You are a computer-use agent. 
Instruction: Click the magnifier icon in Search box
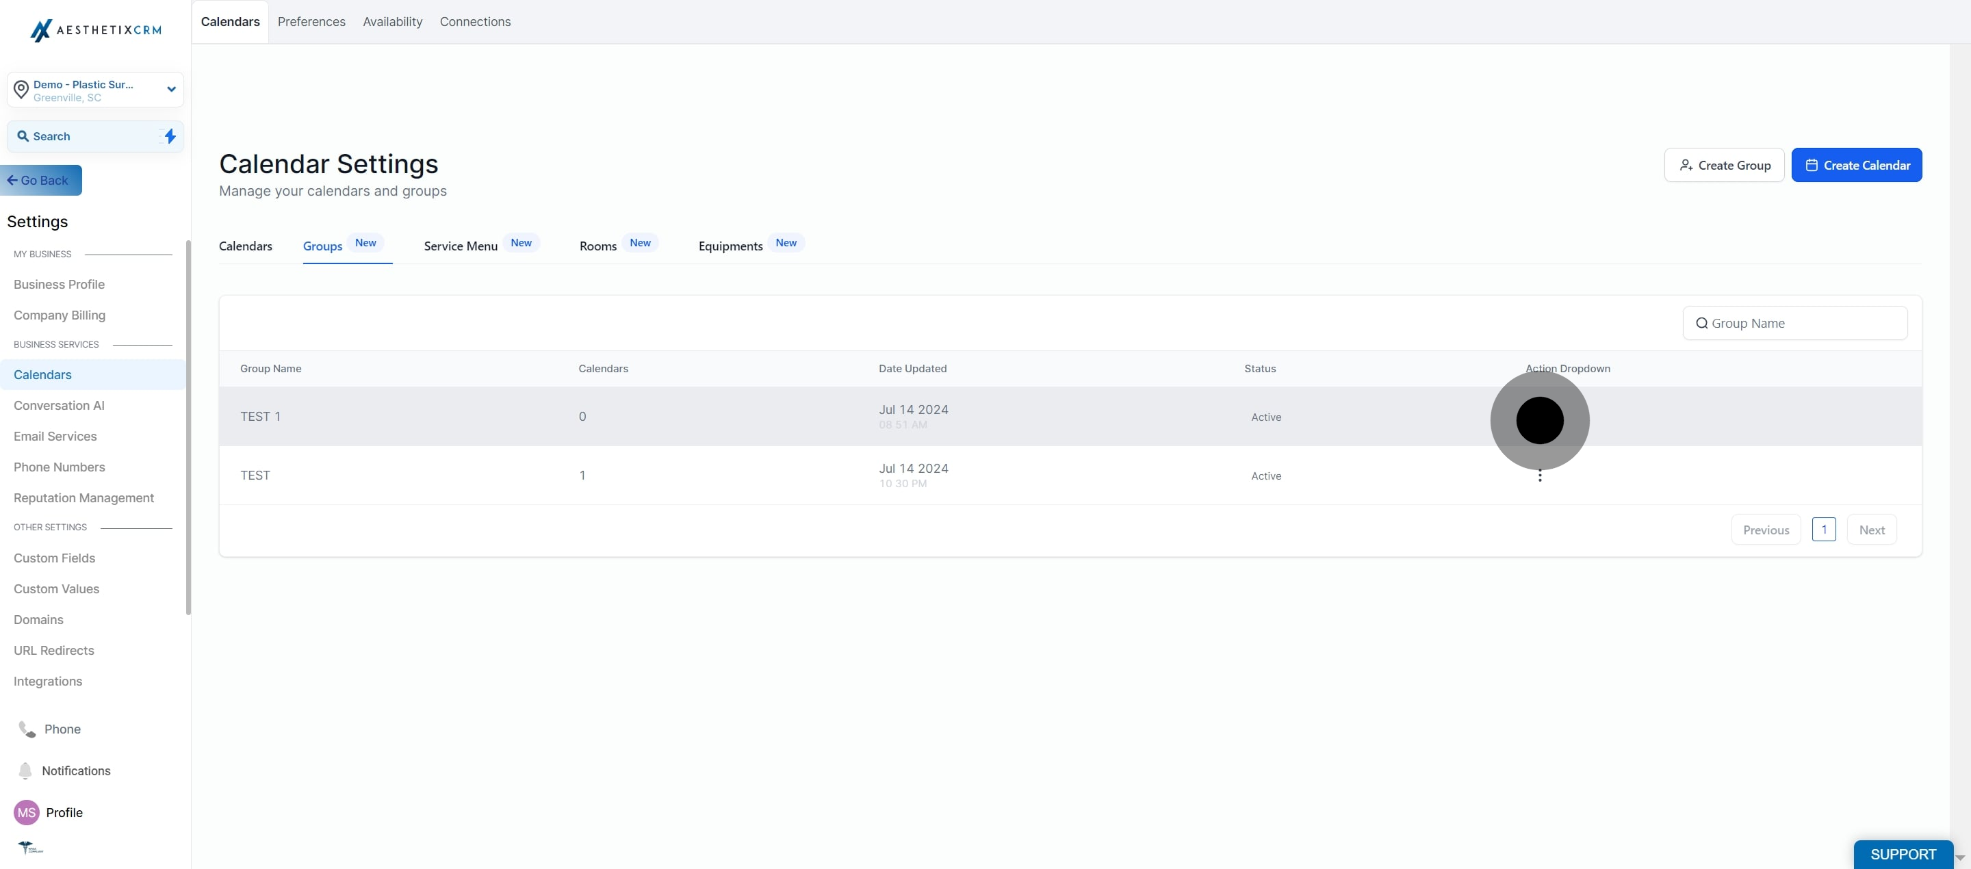pyautogui.click(x=23, y=136)
